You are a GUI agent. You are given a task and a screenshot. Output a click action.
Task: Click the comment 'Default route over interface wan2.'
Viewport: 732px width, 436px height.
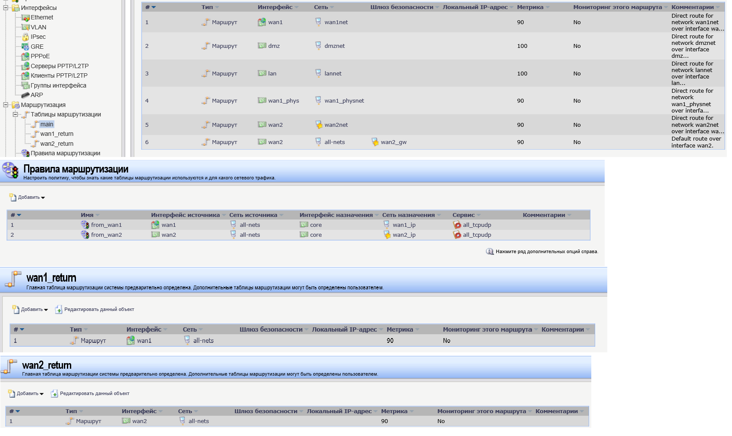(x=696, y=142)
